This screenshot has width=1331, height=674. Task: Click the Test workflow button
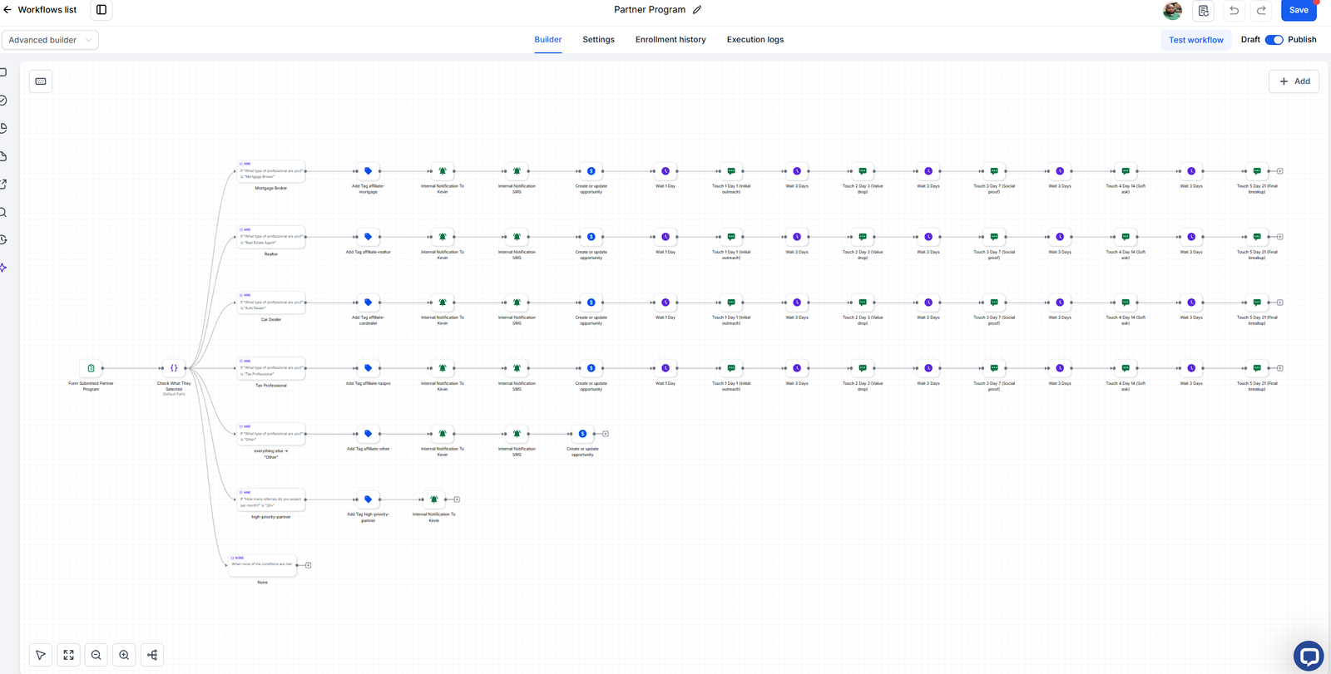[x=1196, y=40]
